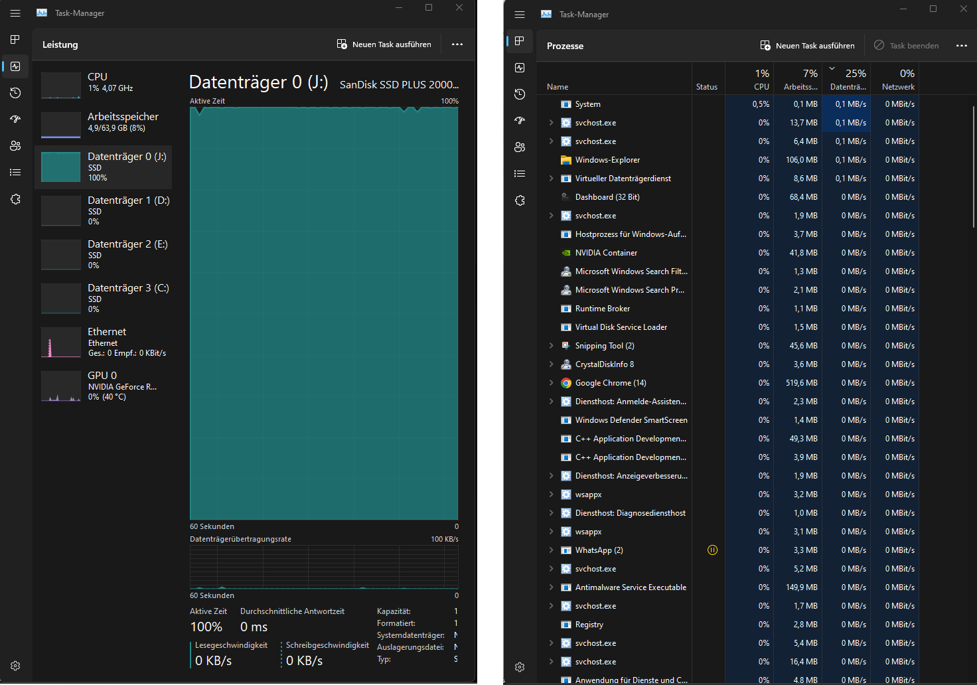Click WhatsApp suspended status icon
Viewport: 977px width, 685px height.
tap(712, 550)
